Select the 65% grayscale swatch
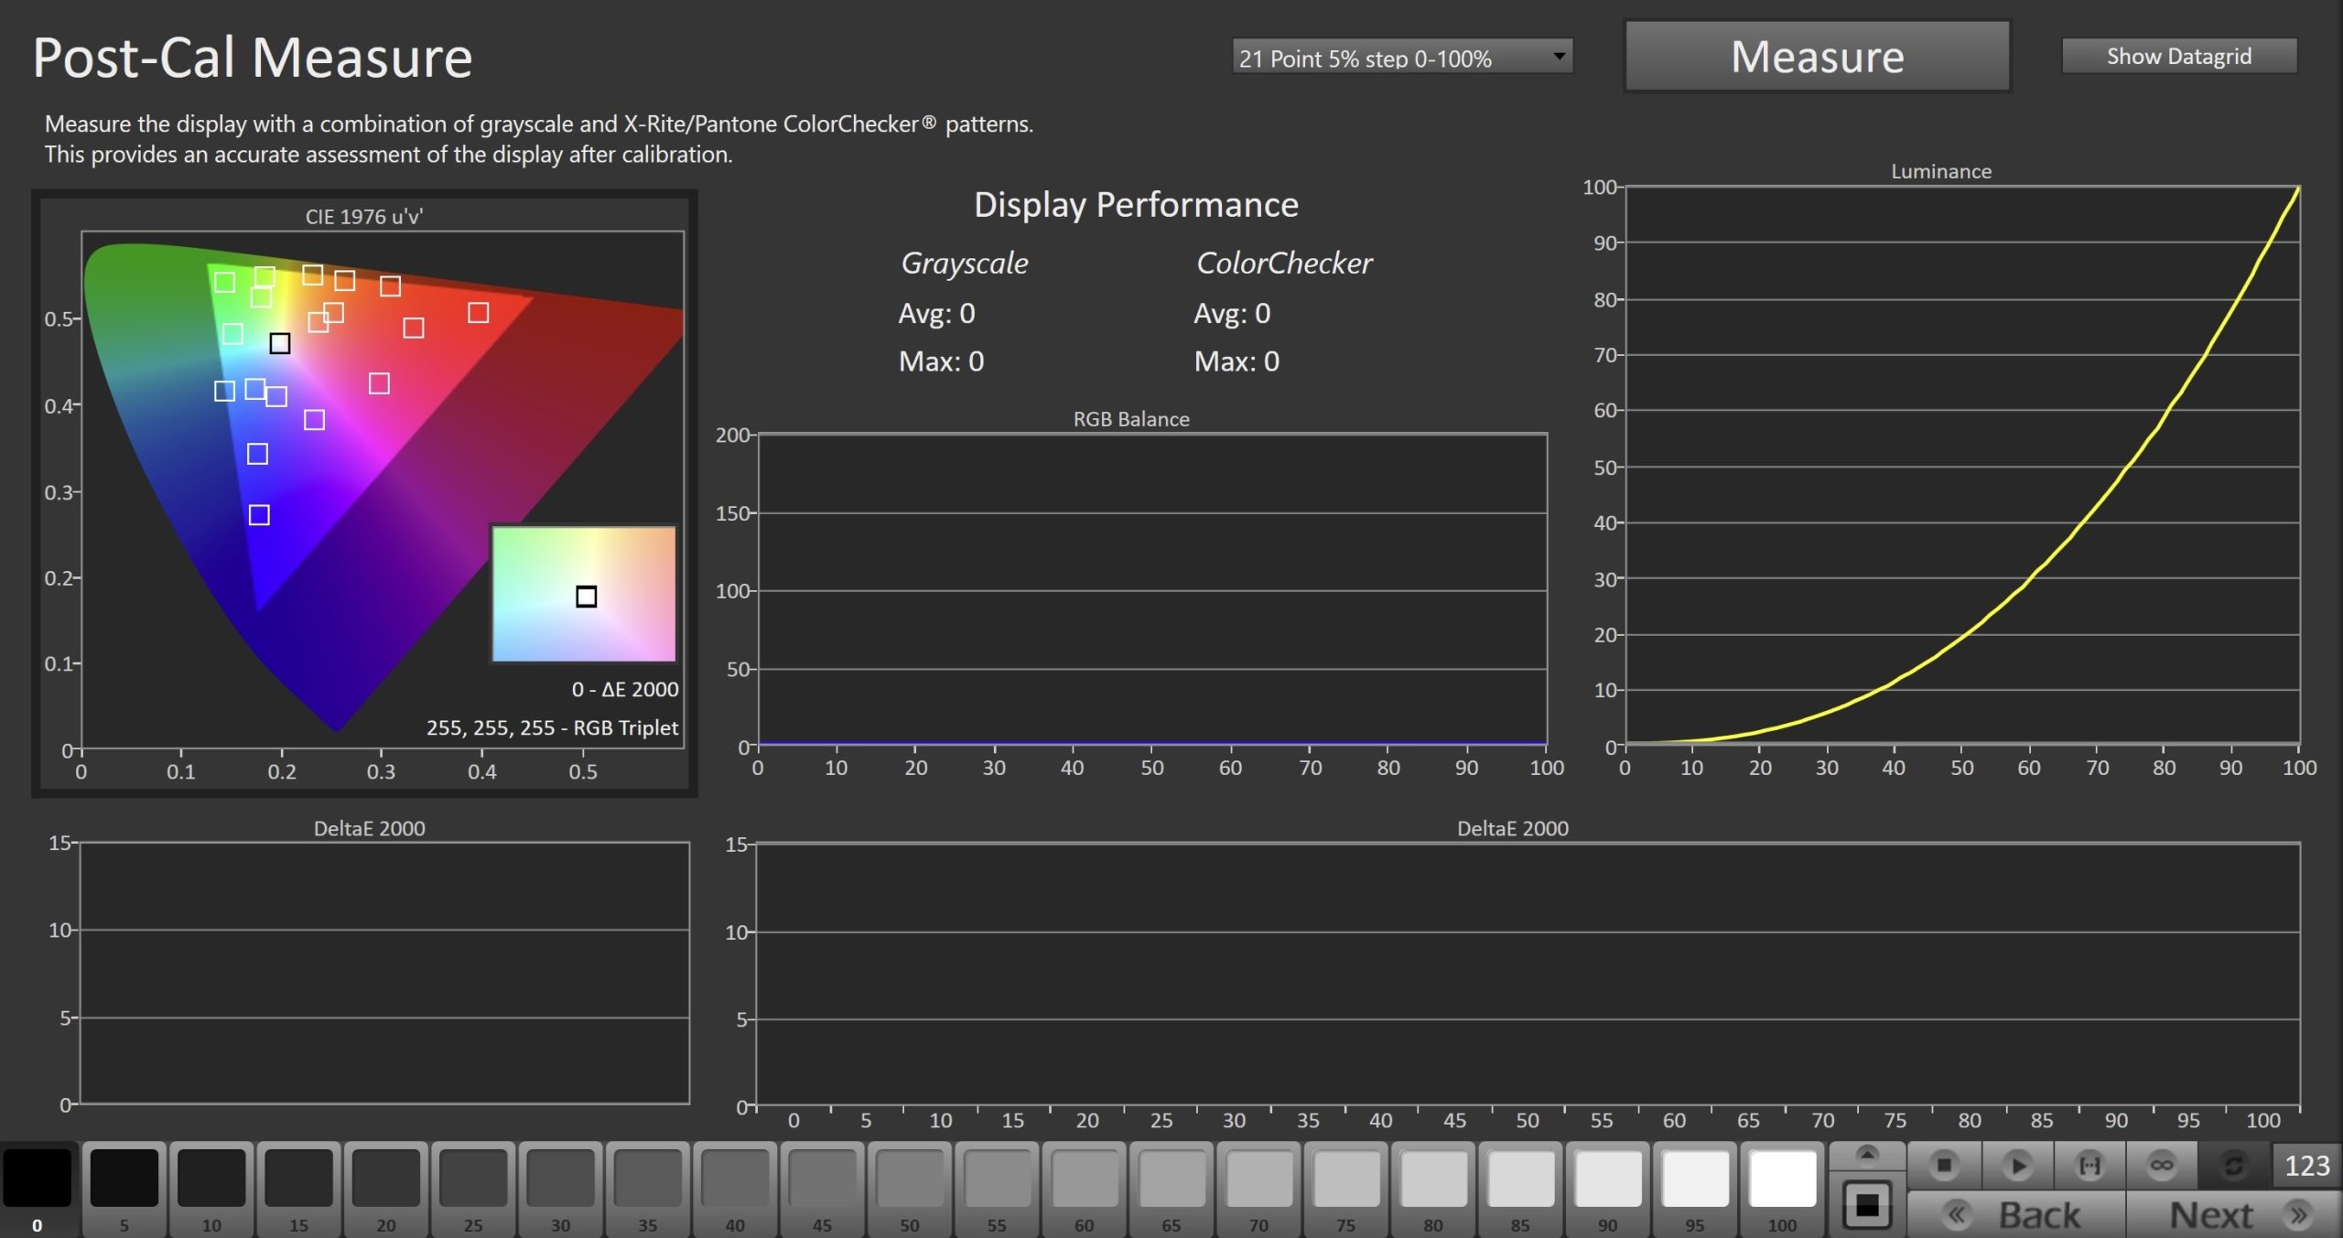This screenshot has width=2343, height=1238. (1171, 1190)
